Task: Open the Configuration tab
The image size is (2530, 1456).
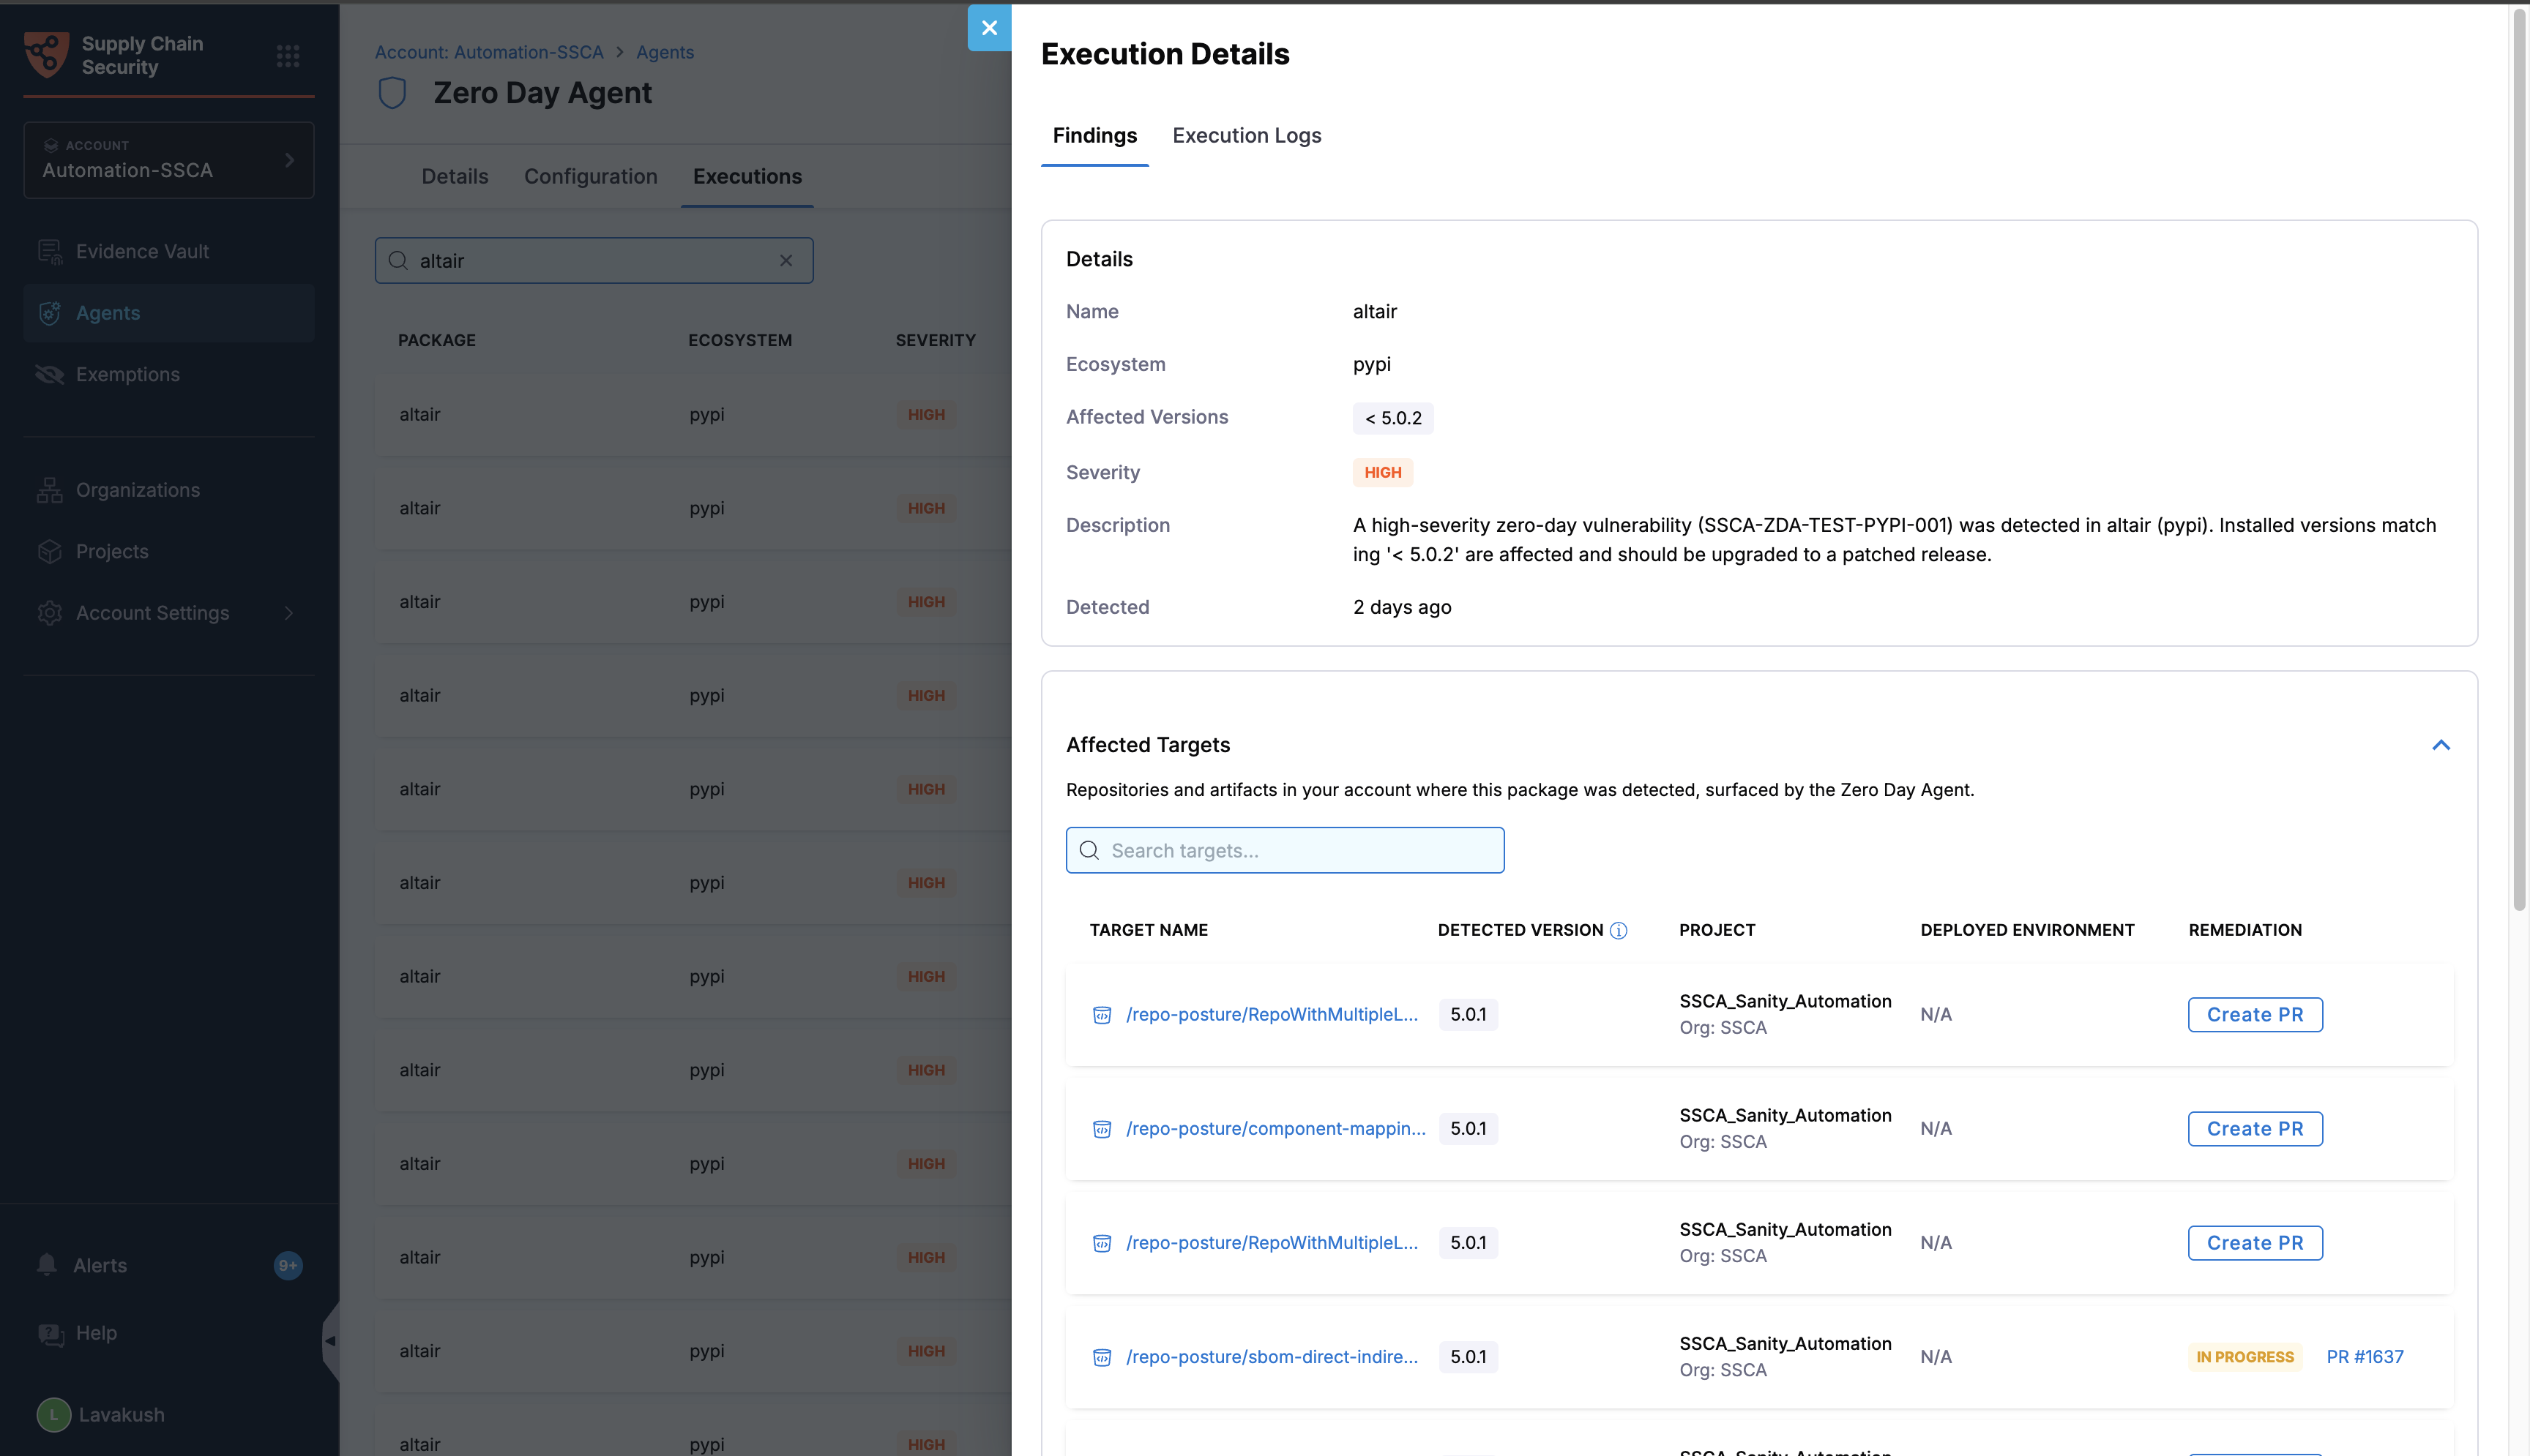Action: [x=592, y=176]
